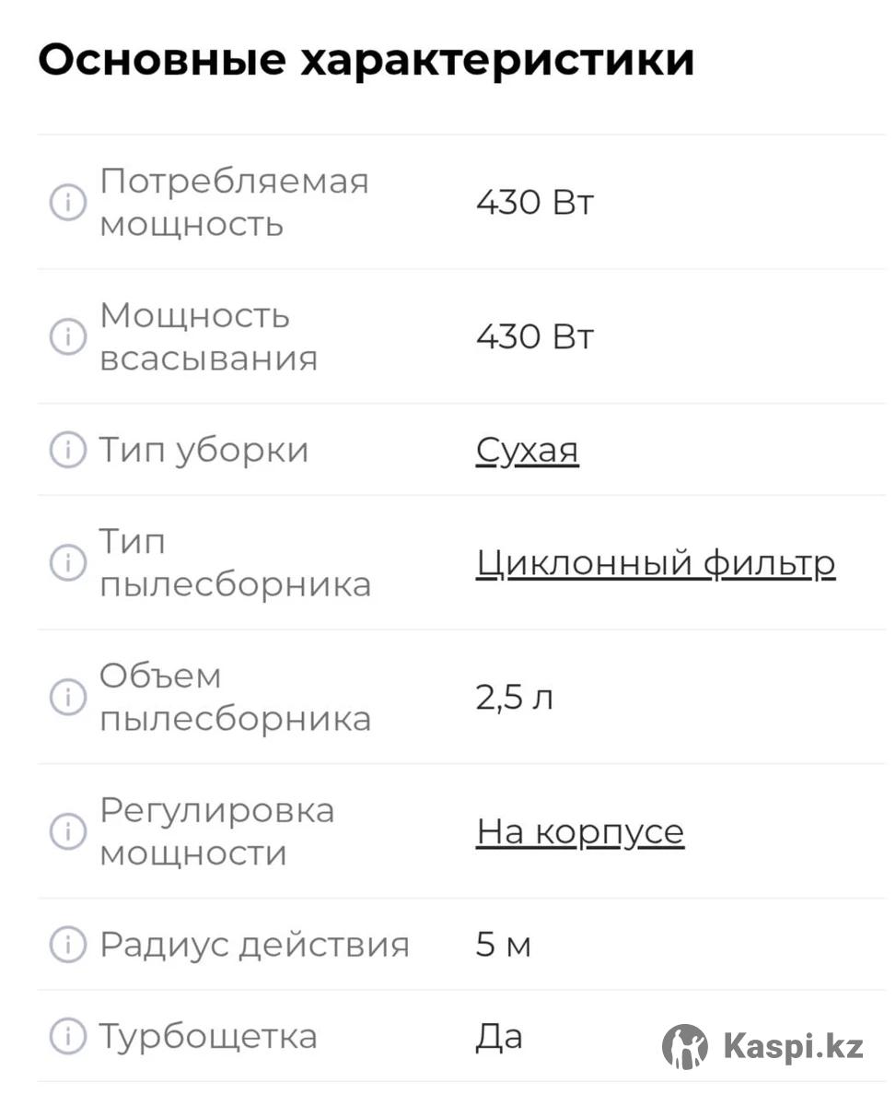Click the На корпусе link
The width and height of the screenshot is (896, 1106).
pos(579,831)
